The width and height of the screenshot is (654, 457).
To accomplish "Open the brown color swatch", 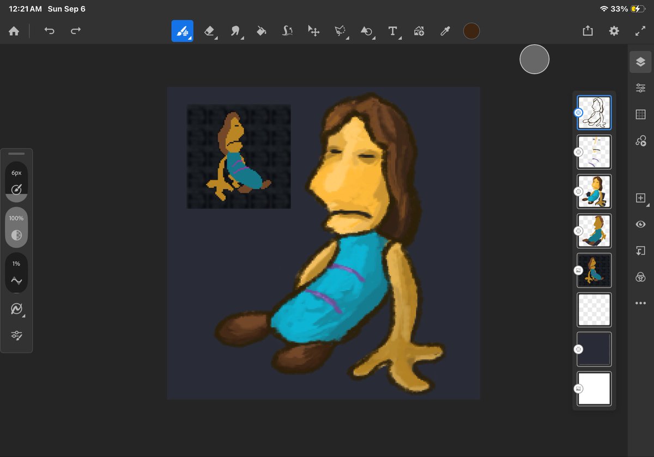I will [471, 31].
